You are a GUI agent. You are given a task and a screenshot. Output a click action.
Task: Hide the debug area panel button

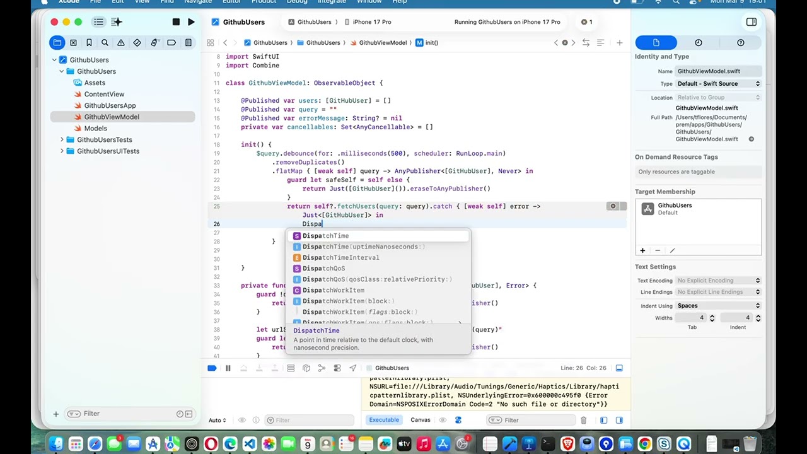click(x=619, y=368)
